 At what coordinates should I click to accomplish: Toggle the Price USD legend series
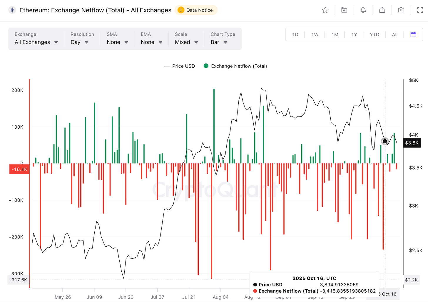tap(179, 66)
